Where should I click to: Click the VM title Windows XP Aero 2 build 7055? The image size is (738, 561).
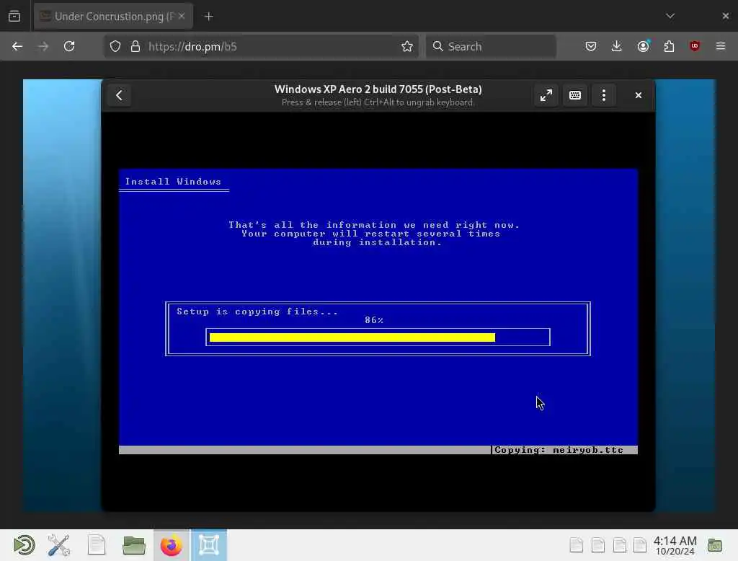click(x=378, y=89)
